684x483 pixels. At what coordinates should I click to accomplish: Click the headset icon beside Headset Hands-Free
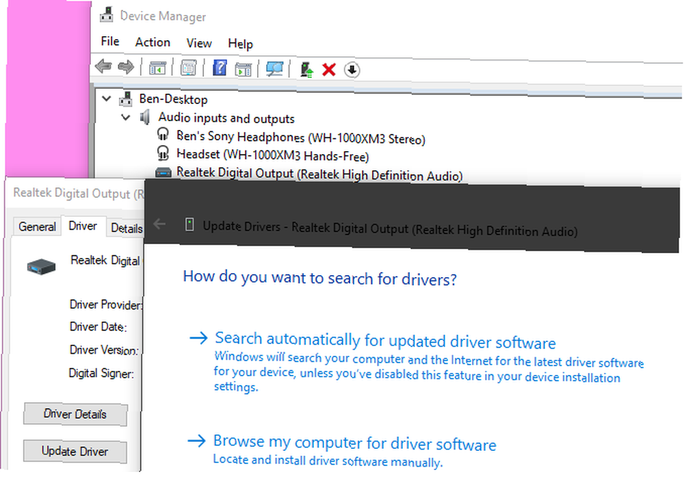(163, 153)
